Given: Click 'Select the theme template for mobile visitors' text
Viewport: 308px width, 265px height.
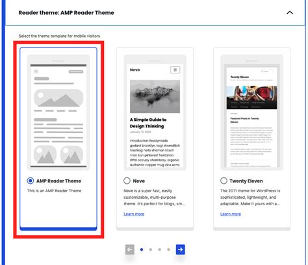Looking at the screenshot, I should [59, 36].
